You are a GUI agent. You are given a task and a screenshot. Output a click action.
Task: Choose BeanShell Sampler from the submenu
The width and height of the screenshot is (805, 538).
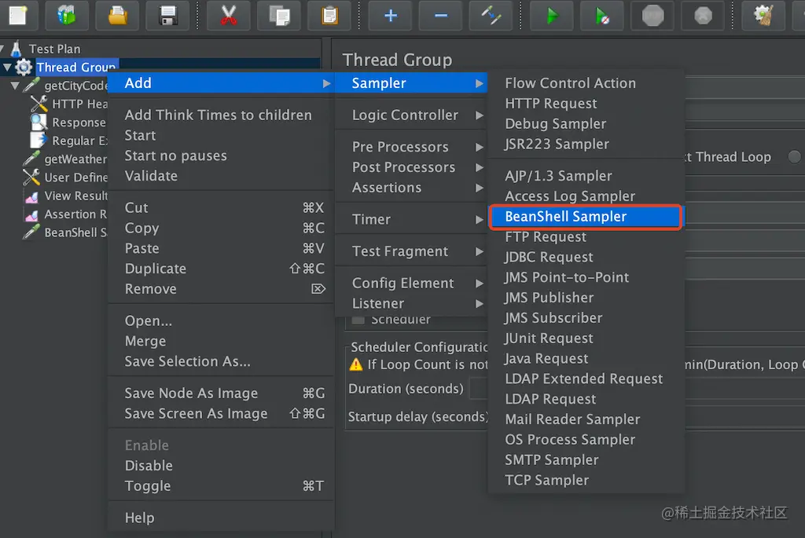(565, 217)
